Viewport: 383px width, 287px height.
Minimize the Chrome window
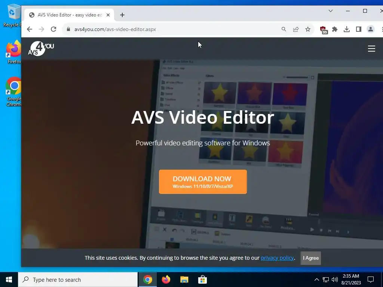click(x=348, y=11)
